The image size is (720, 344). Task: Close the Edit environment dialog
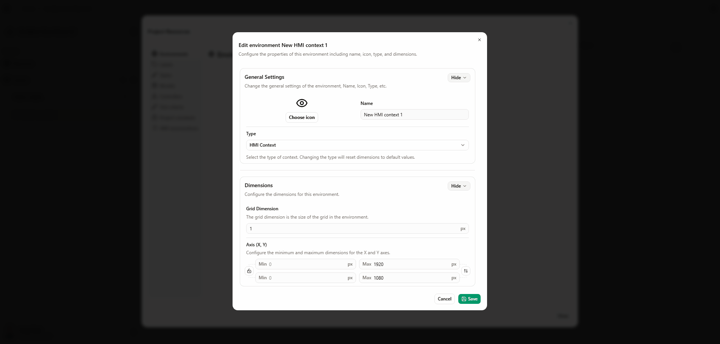click(479, 40)
